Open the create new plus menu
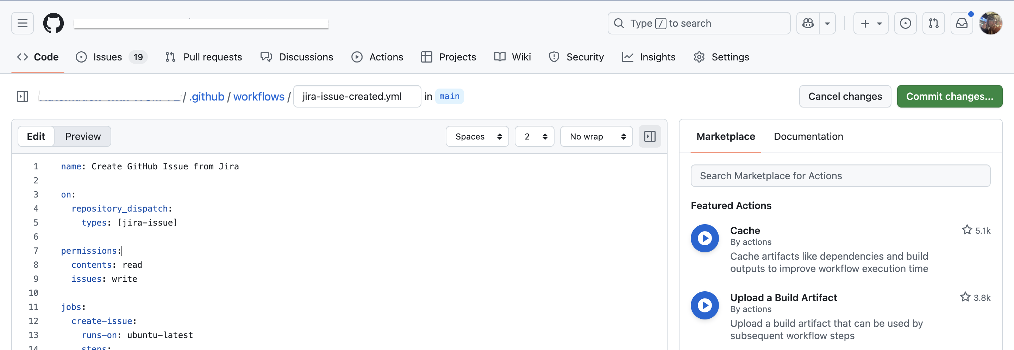This screenshot has width=1014, height=350. pos(871,23)
